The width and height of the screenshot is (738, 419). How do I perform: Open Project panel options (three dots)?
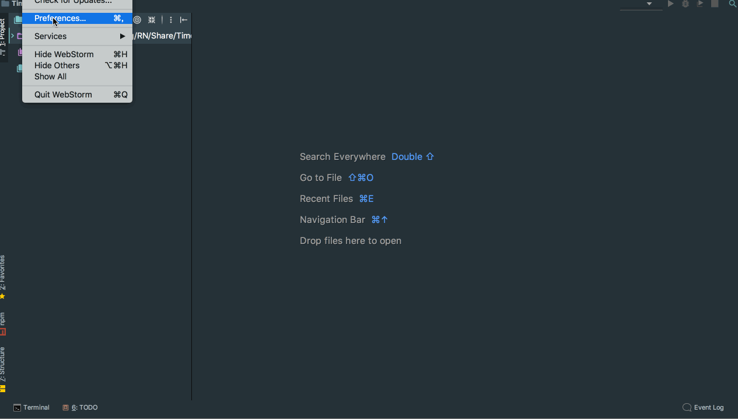coord(171,20)
